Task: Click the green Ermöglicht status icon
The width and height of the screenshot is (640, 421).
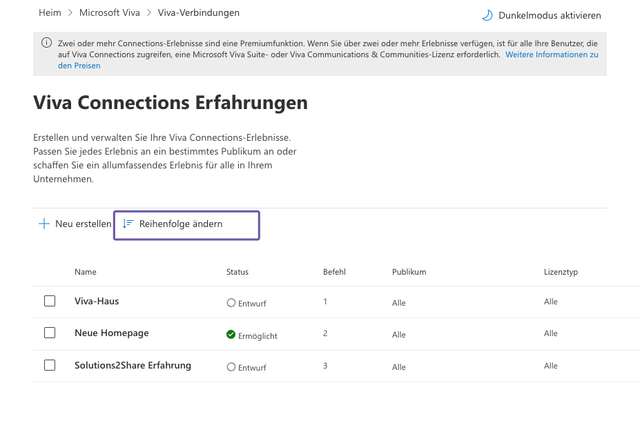Action: click(x=231, y=335)
